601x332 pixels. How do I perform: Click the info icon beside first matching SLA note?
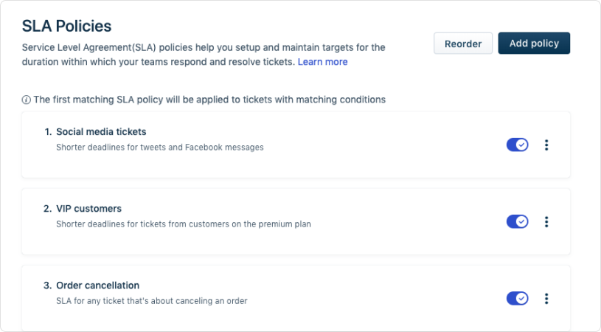tap(26, 100)
